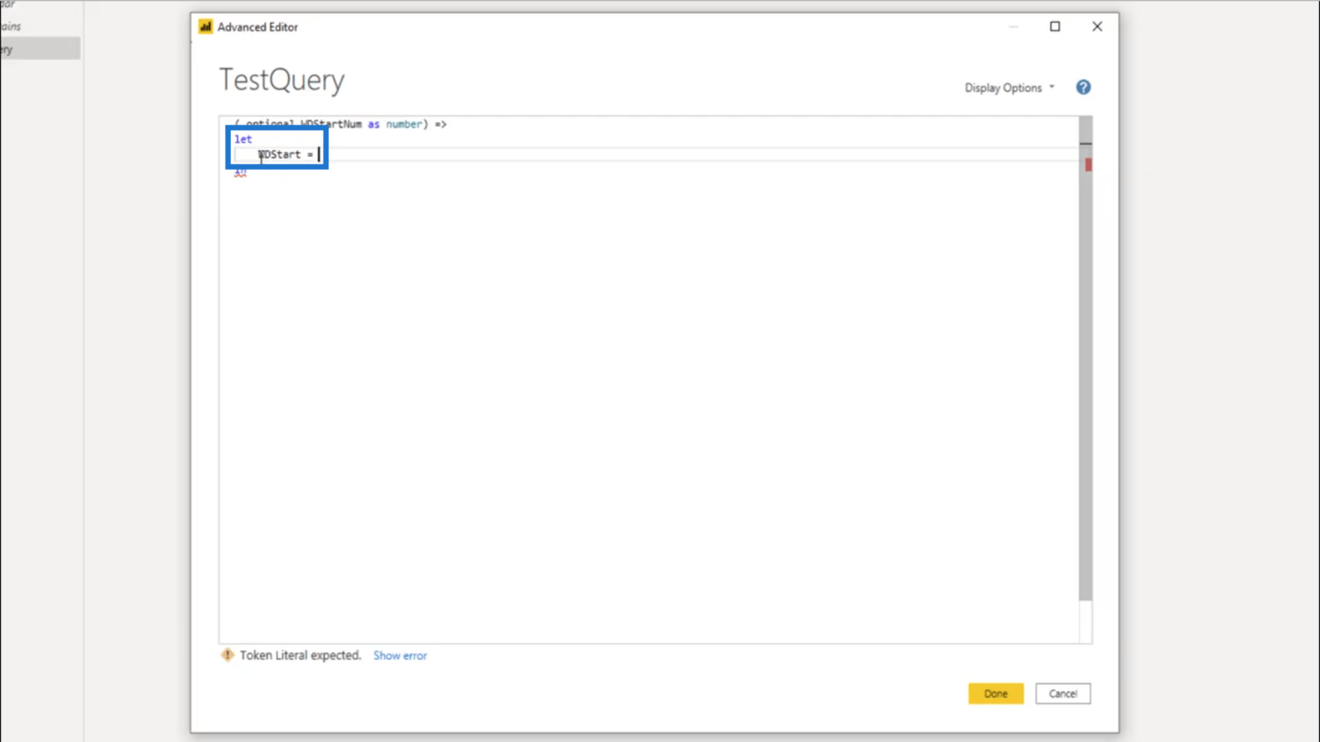Click the editor vertical scrollbar
The width and height of the screenshot is (1320, 742).
tap(1085, 358)
